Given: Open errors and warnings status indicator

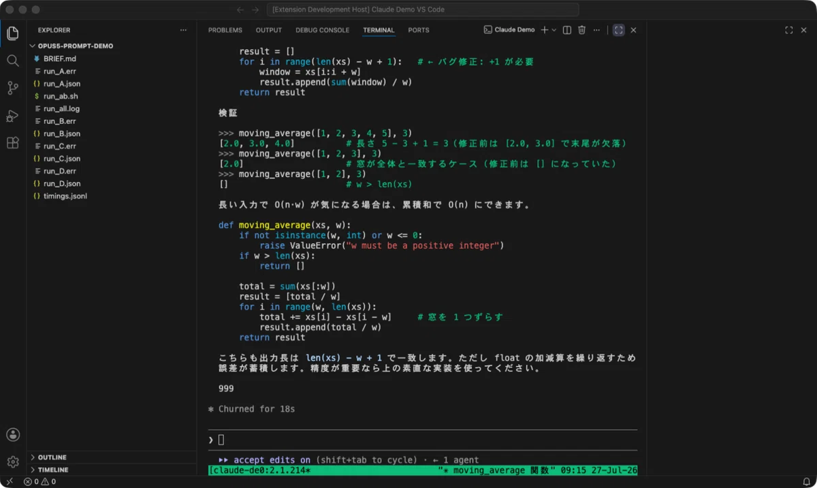Looking at the screenshot, I should (40, 482).
